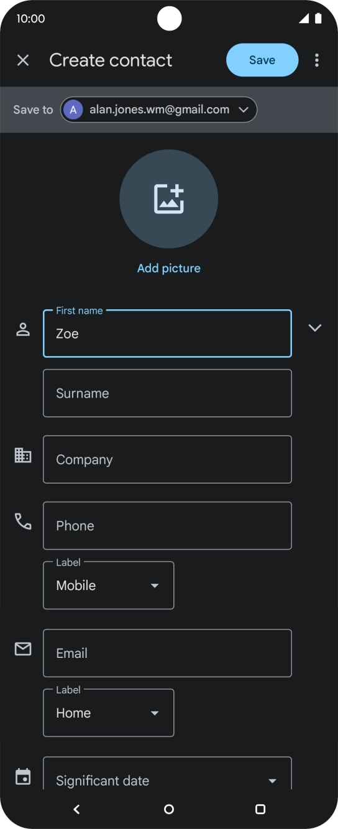Tap the phone handset icon

pos(23,522)
